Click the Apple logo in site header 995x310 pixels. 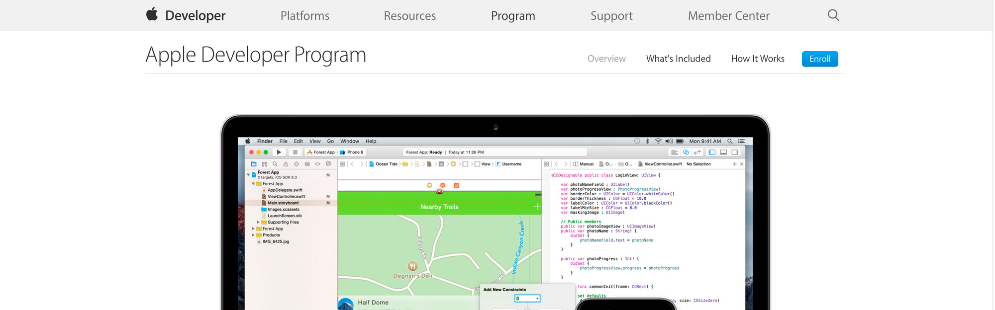point(152,14)
